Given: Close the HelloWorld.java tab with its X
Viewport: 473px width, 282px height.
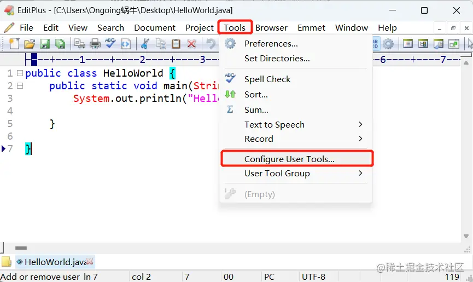Looking at the screenshot, I should click(90, 262).
